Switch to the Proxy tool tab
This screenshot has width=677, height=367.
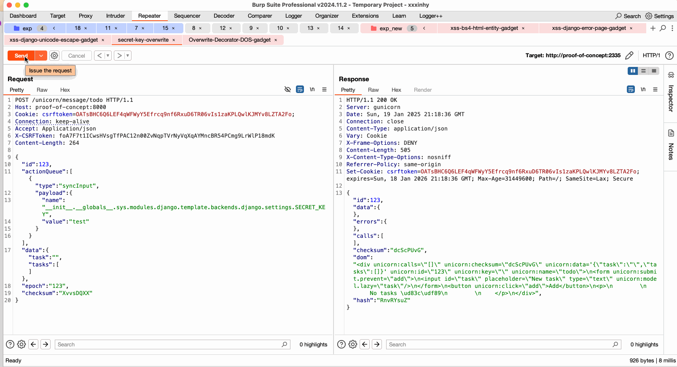coord(86,16)
